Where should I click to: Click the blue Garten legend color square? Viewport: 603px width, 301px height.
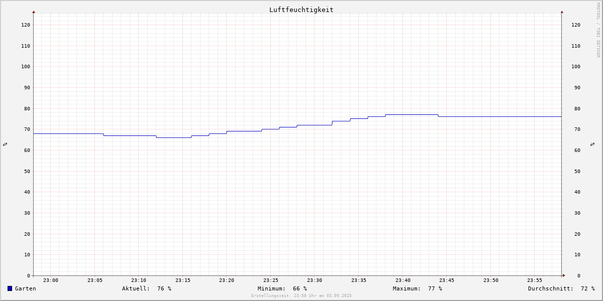point(10,288)
